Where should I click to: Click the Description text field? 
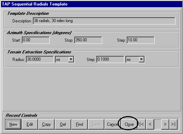104,21
